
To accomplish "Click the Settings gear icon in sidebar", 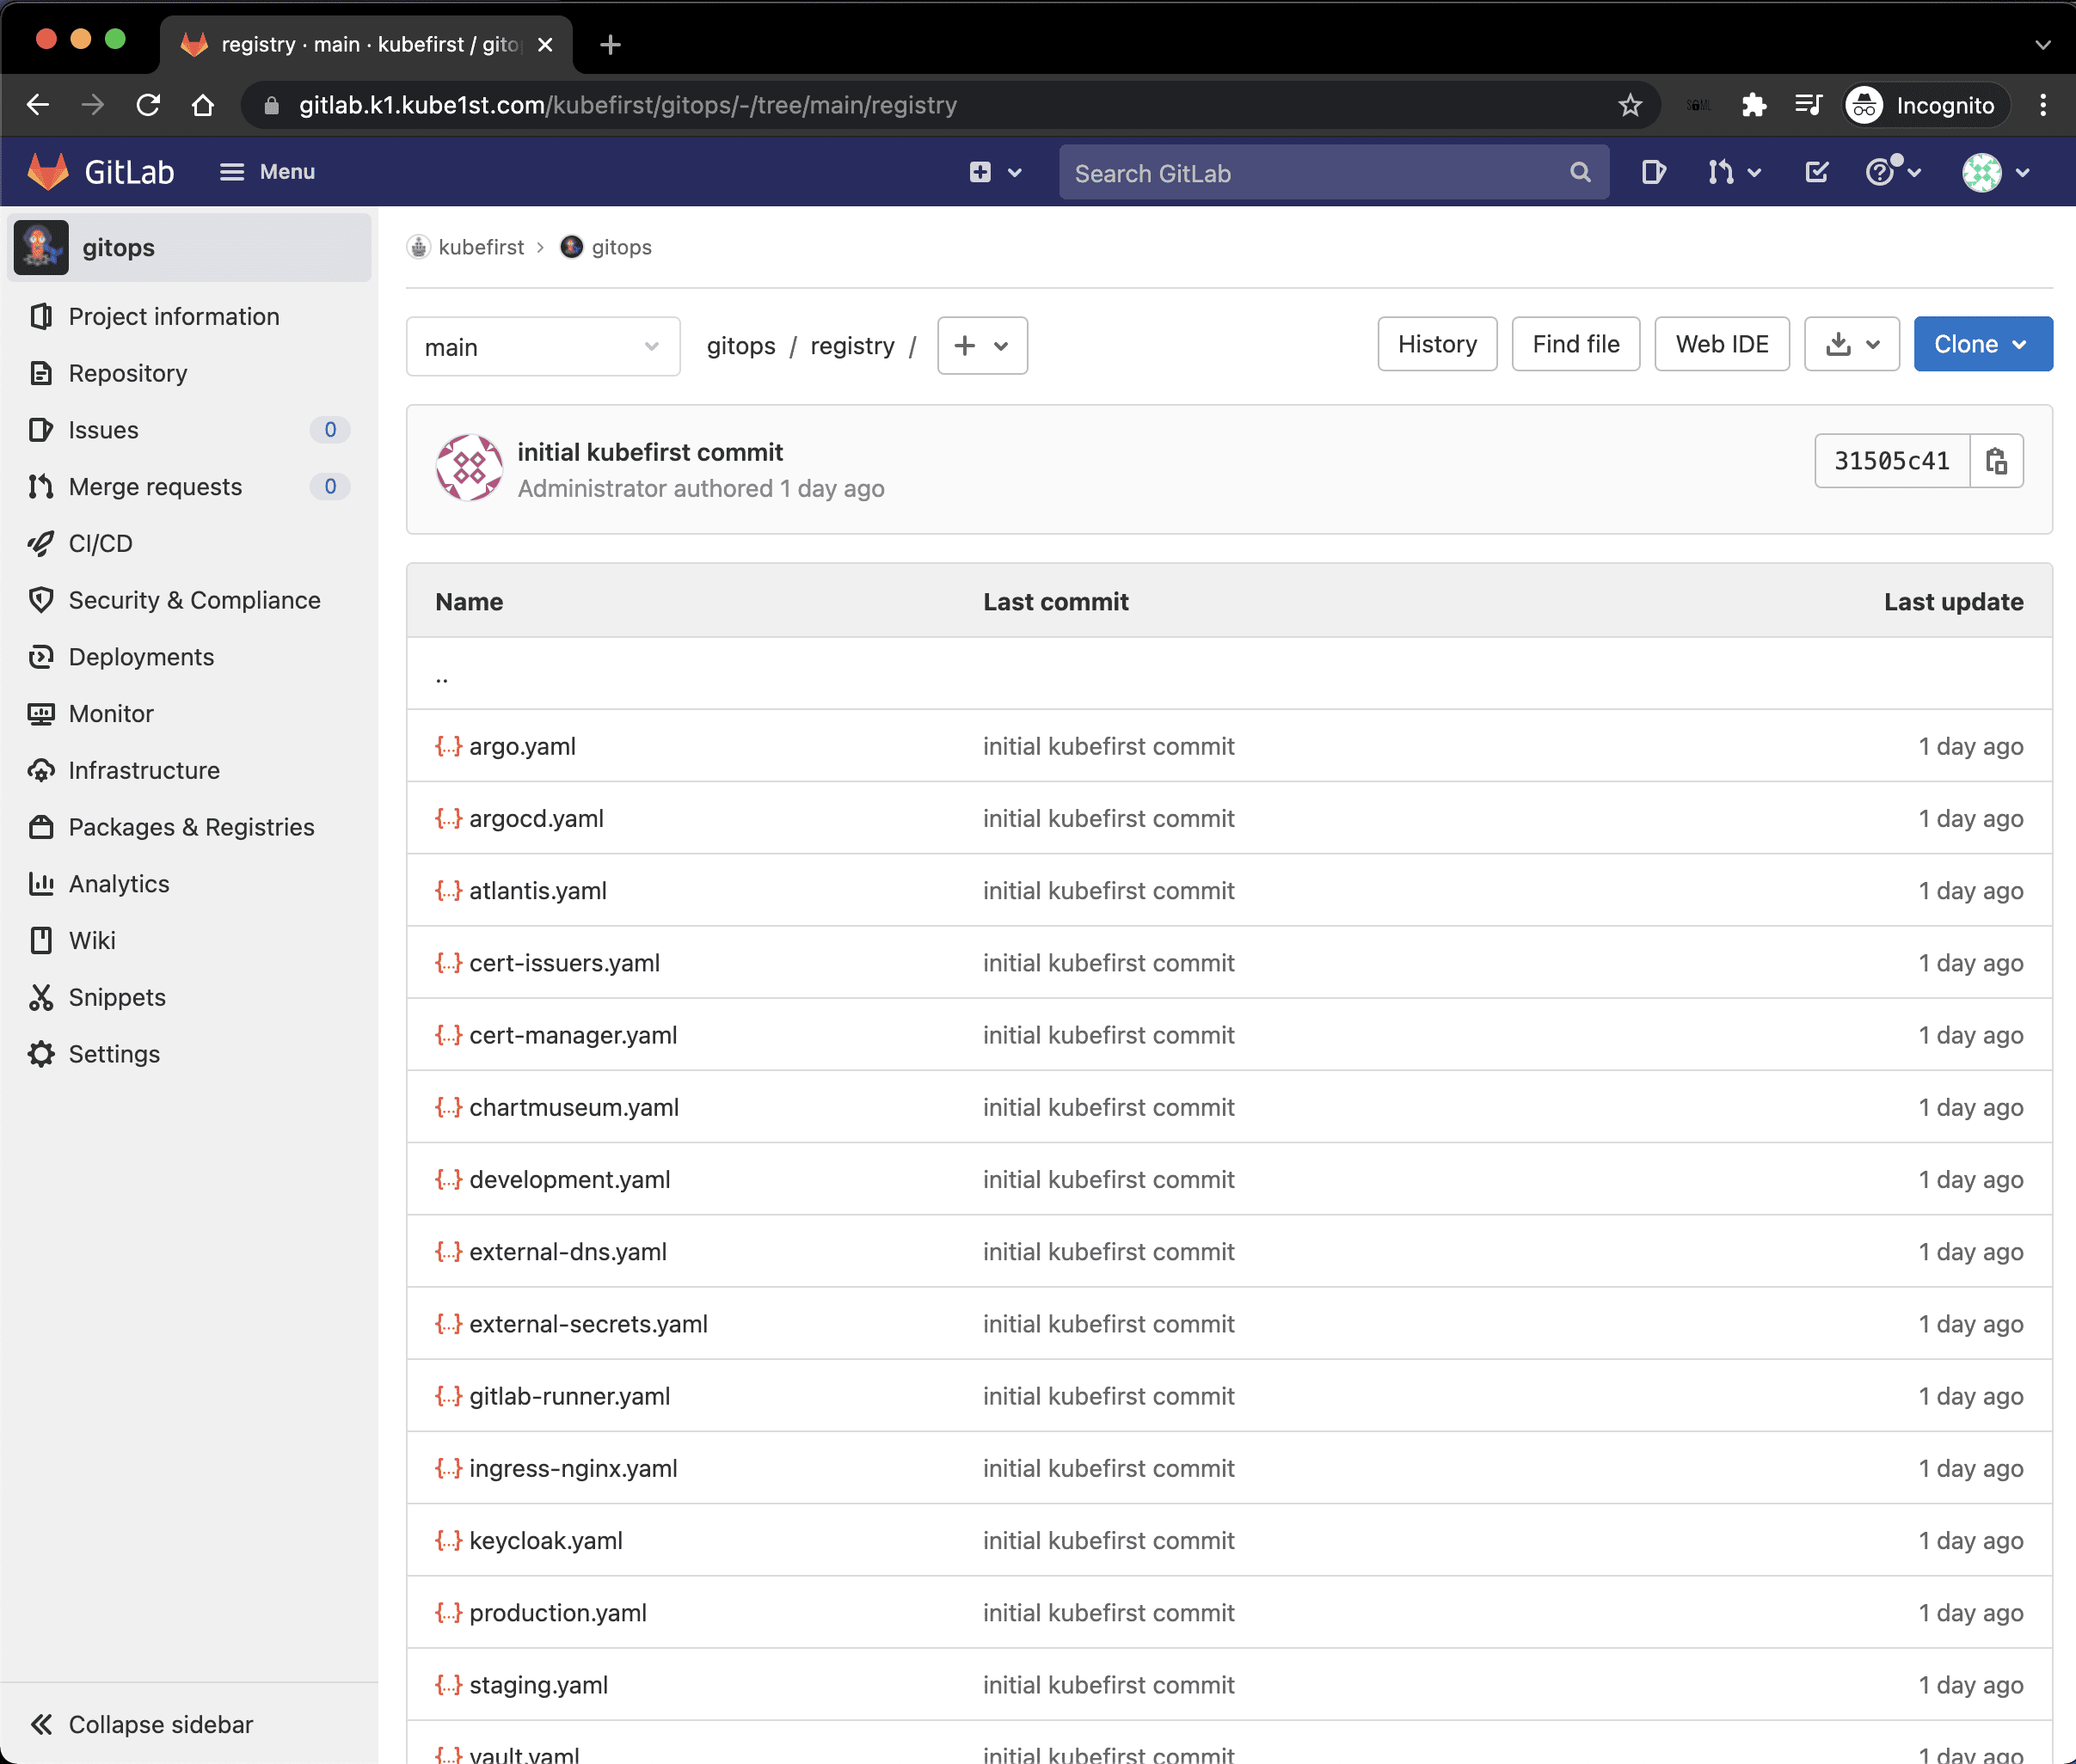I will pos(41,1054).
